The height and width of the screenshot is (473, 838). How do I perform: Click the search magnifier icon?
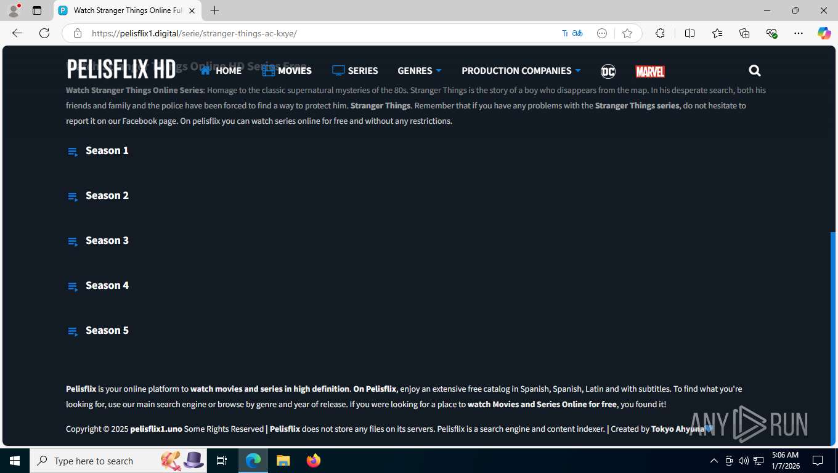coord(755,71)
